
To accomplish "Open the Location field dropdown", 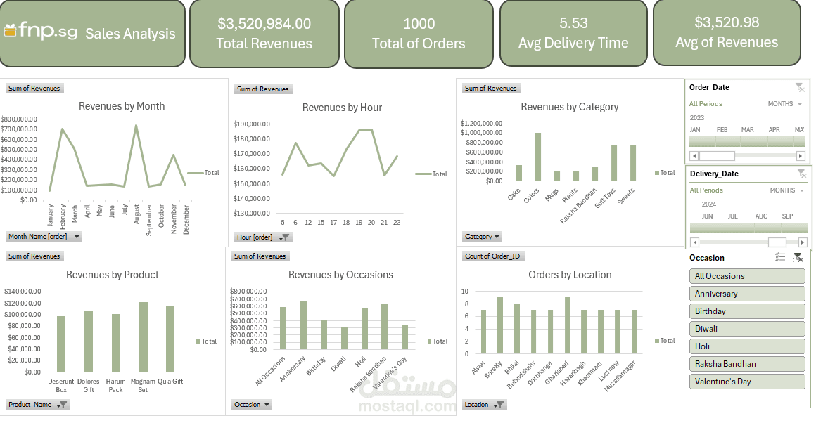I will [x=495, y=404].
